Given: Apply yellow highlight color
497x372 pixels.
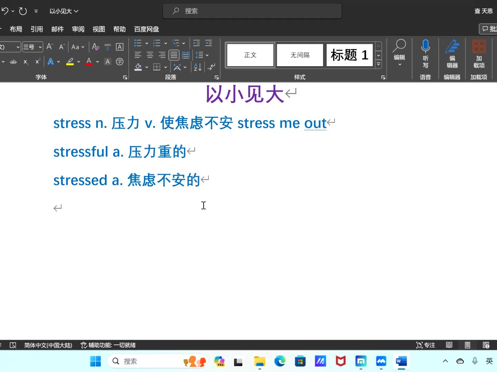Looking at the screenshot, I should (x=70, y=62).
